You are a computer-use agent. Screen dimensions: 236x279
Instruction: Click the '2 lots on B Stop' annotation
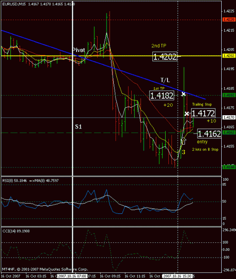pyautogui.click(x=205, y=150)
